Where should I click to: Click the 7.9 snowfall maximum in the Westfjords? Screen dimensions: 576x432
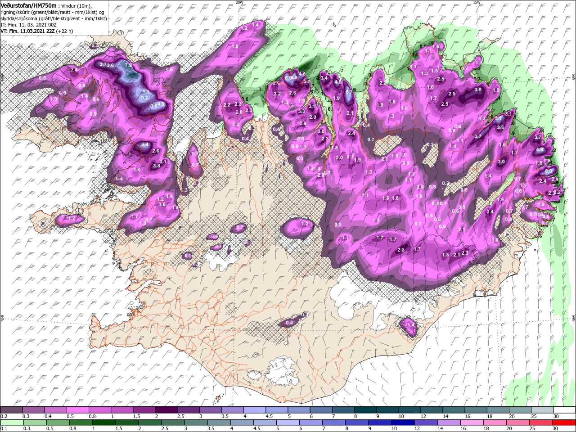[128, 66]
